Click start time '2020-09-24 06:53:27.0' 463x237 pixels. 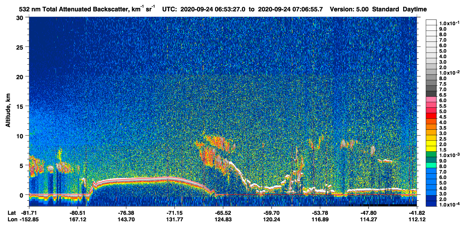coord(213,9)
